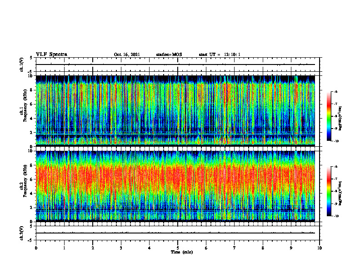Click the "6" kHz tick of ch.2 spectrogram
This screenshot has height=278, width=360.
[x=32, y=179]
